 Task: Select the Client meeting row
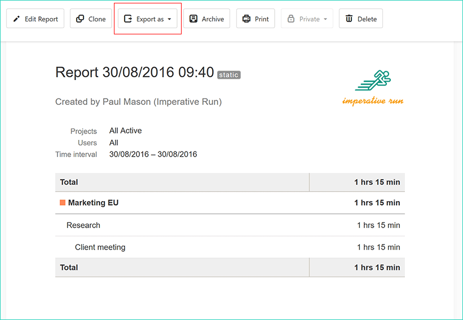(x=230, y=247)
